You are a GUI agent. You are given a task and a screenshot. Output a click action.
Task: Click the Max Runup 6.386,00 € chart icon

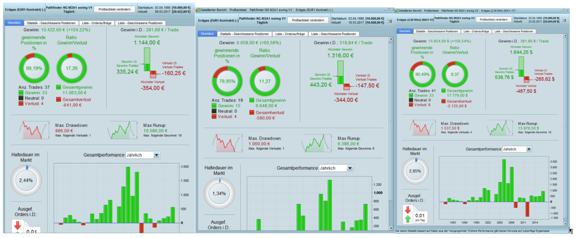click(x=317, y=143)
